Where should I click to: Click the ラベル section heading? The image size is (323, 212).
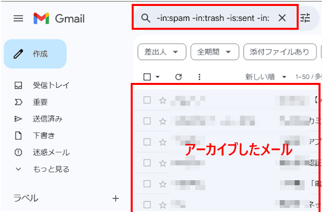pos(26,198)
